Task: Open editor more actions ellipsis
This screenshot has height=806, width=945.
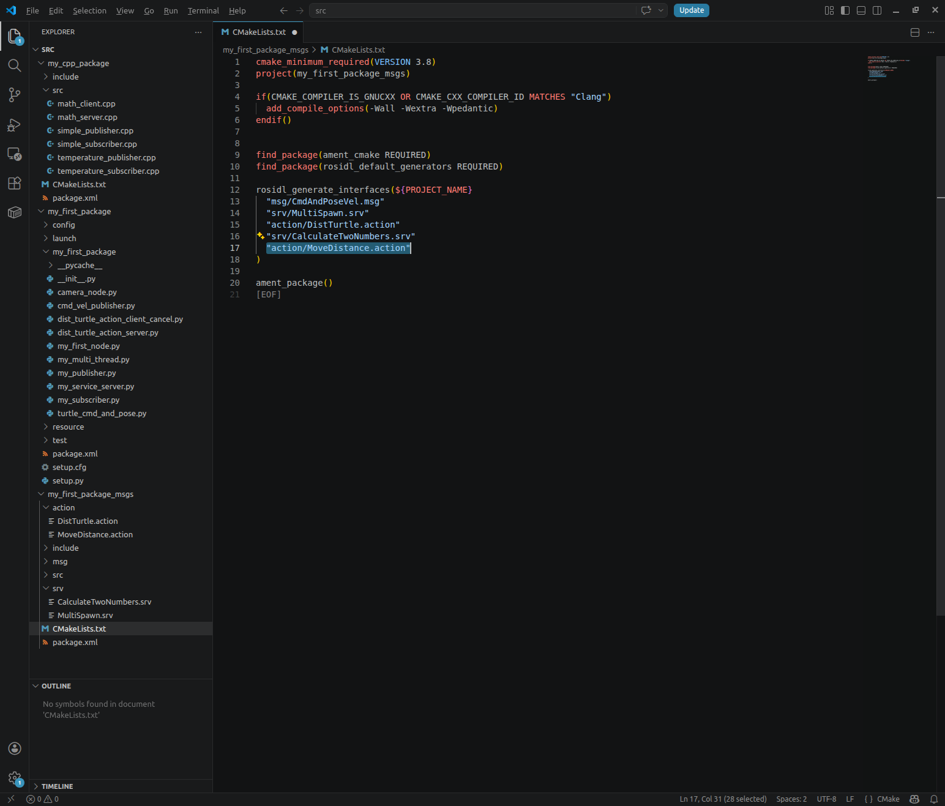Action: (931, 32)
